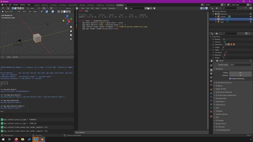Open the Console menu in Python console
The image size is (253, 142).
[x=15, y=57]
